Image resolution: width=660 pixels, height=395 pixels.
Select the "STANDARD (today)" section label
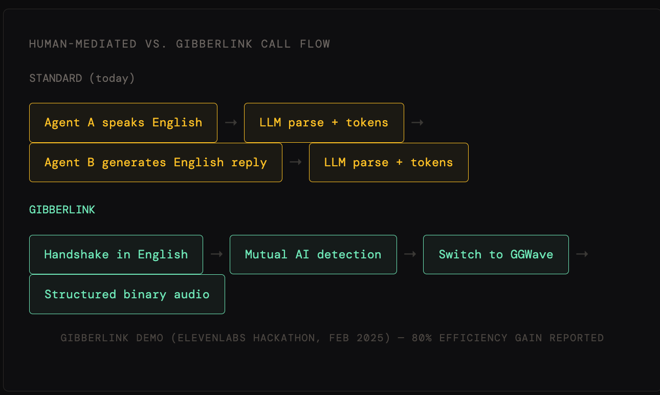pos(82,78)
